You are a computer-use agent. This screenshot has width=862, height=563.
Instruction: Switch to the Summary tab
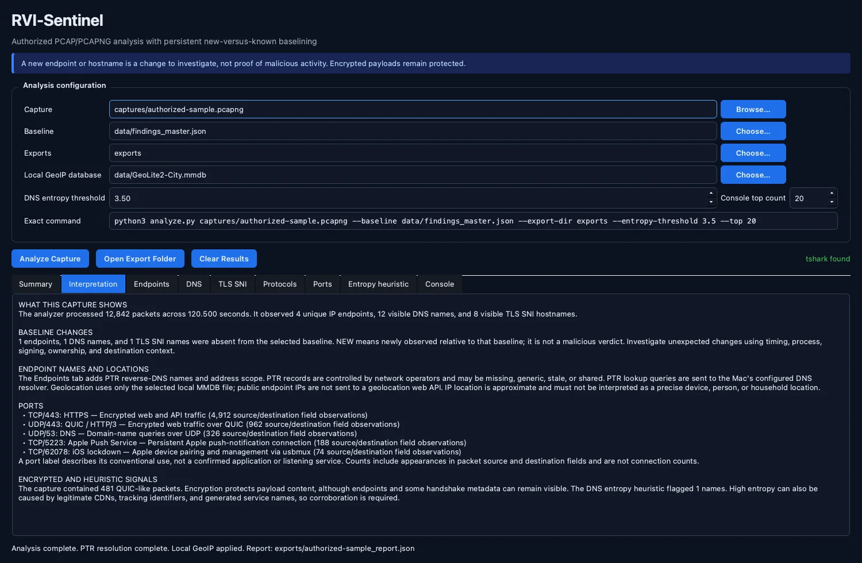pyautogui.click(x=36, y=284)
